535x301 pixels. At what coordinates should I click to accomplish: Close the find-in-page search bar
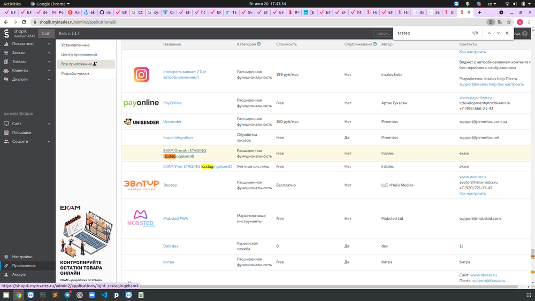click(507, 33)
